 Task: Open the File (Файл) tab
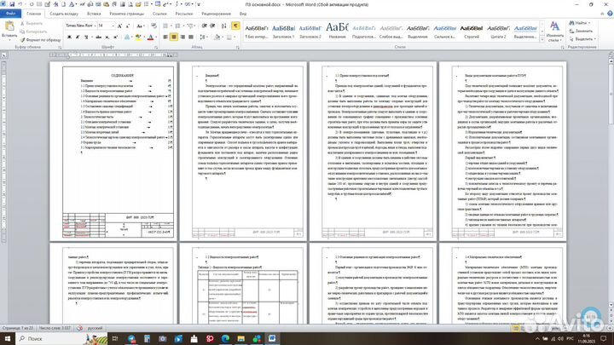tap(10, 14)
